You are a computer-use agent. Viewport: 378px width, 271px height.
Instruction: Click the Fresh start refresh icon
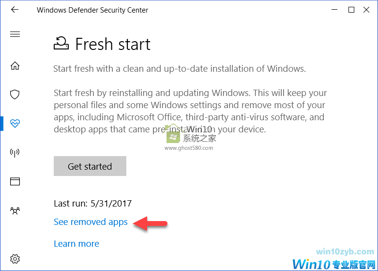coord(61,44)
